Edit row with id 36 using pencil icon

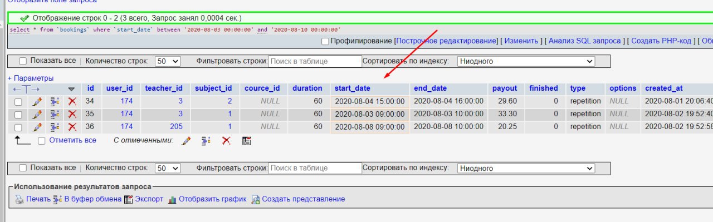(x=37, y=127)
